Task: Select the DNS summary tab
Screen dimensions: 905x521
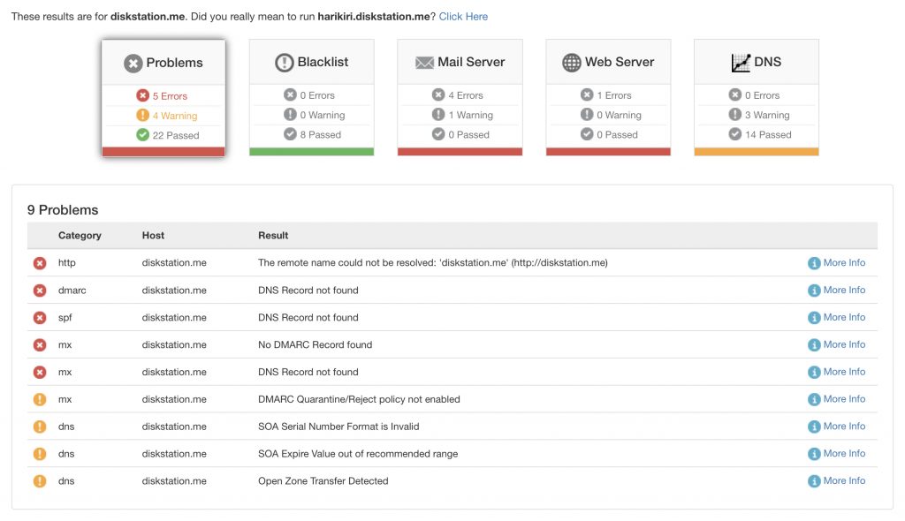Action: (757, 62)
